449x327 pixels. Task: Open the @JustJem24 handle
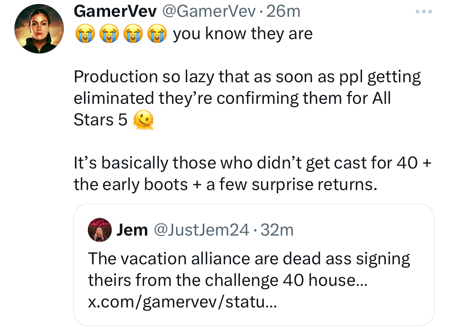tap(202, 230)
